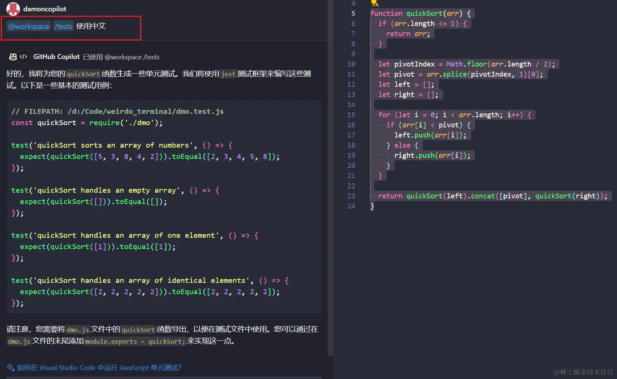Image resolution: width=617 pixels, height=379 pixels.
Task: Open the follow-up question about running JavaScript unit tests
Action: click(99, 367)
